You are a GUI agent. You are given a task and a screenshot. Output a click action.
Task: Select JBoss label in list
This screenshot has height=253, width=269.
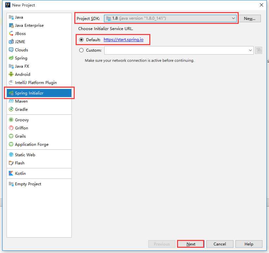[x=21, y=34]
